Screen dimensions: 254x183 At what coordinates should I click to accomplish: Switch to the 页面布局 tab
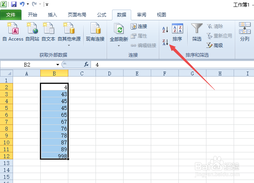[77, 15]
